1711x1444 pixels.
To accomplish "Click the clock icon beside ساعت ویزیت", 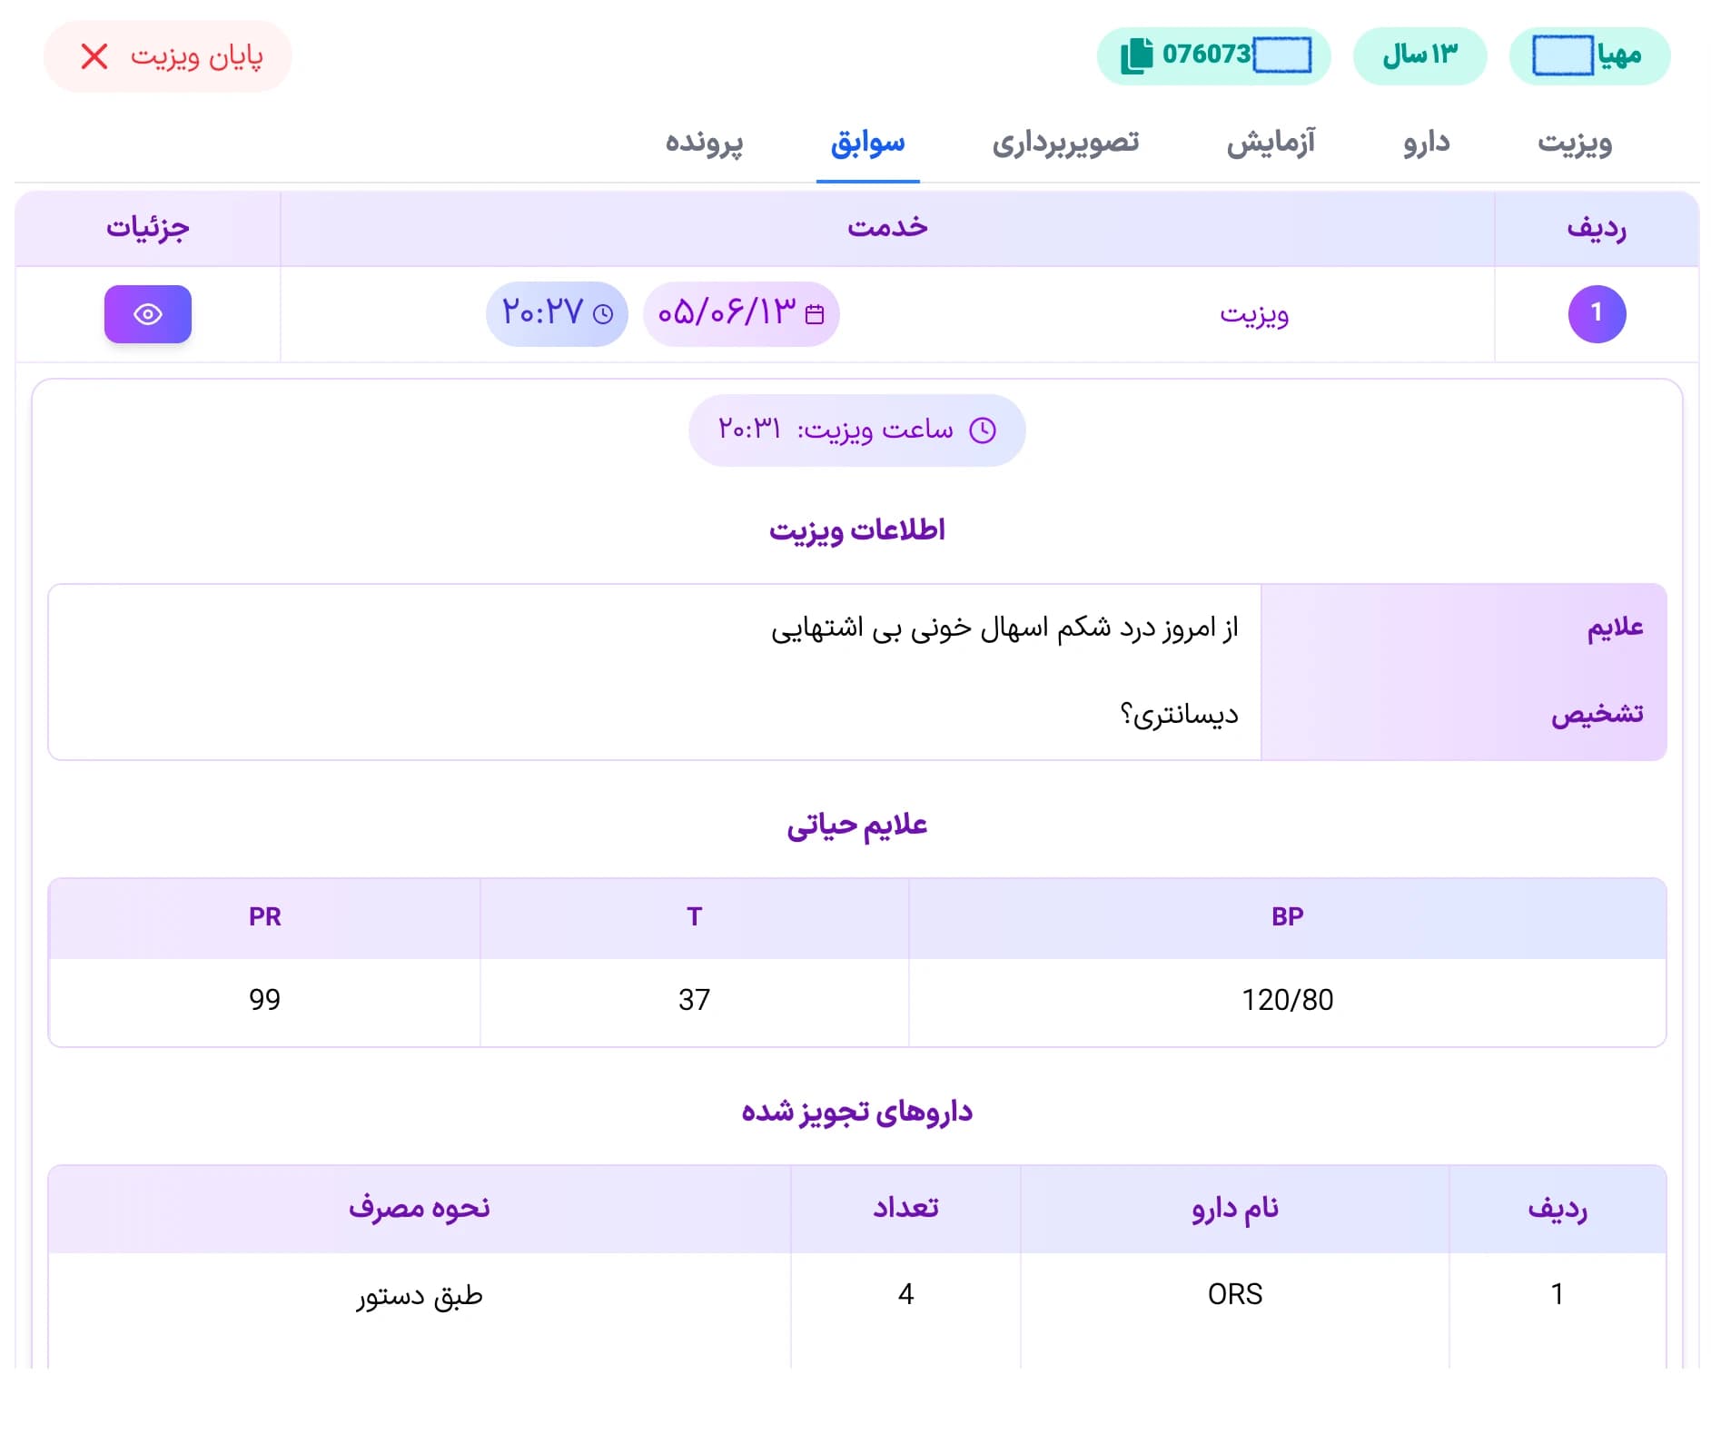I will 983,430.
